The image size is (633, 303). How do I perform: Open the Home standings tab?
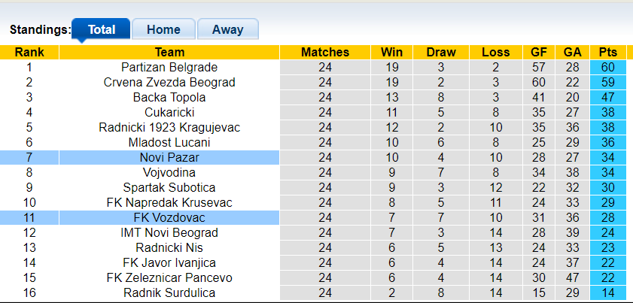click(163, 29)
